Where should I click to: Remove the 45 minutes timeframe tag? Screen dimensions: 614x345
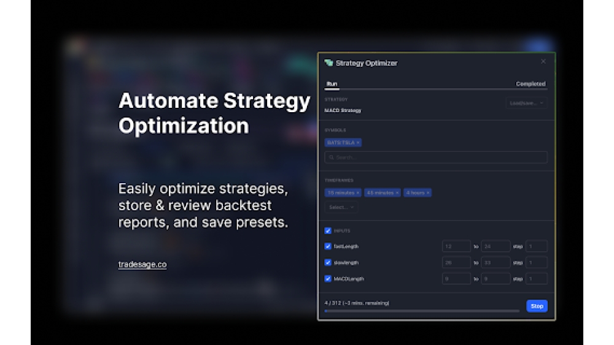[397, 192]
